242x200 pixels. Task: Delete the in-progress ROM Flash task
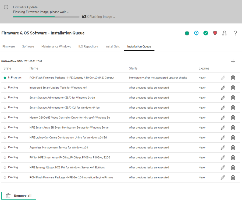pyautogui.click(x=233, y=78)
